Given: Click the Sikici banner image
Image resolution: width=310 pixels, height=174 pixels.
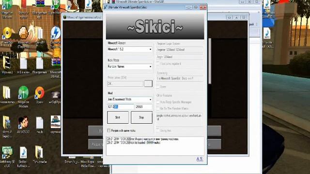Looking at the screenshot, I should [155, 27].
